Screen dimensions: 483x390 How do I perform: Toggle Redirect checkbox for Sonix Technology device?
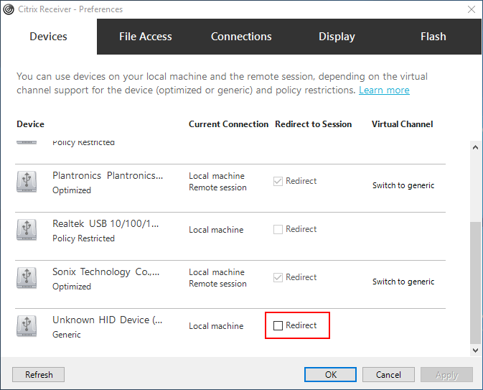(278, 277)
